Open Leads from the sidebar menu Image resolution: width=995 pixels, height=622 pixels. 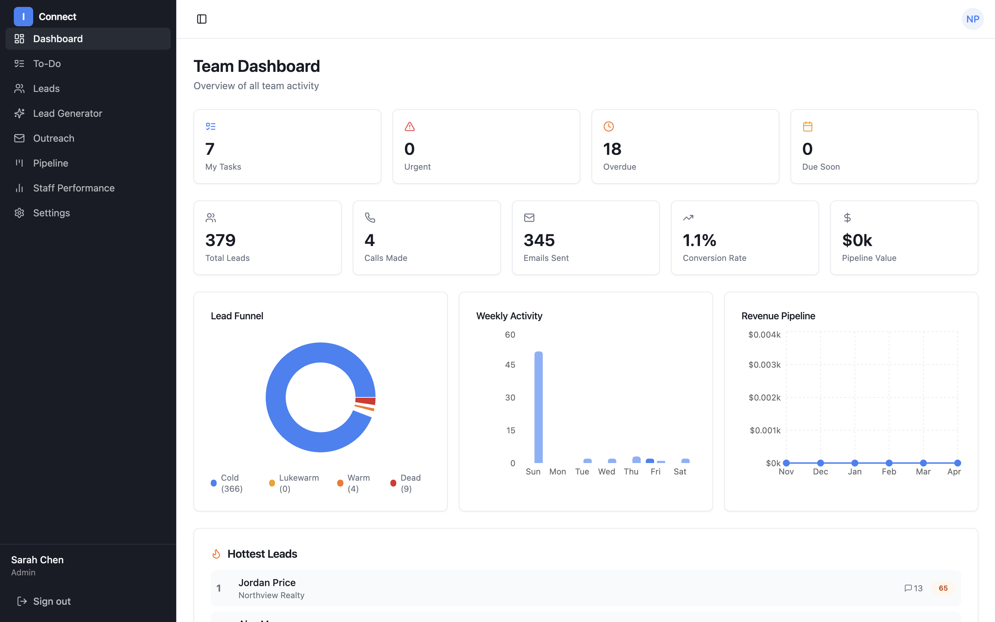pyautogui.click(x=46, y=88)
